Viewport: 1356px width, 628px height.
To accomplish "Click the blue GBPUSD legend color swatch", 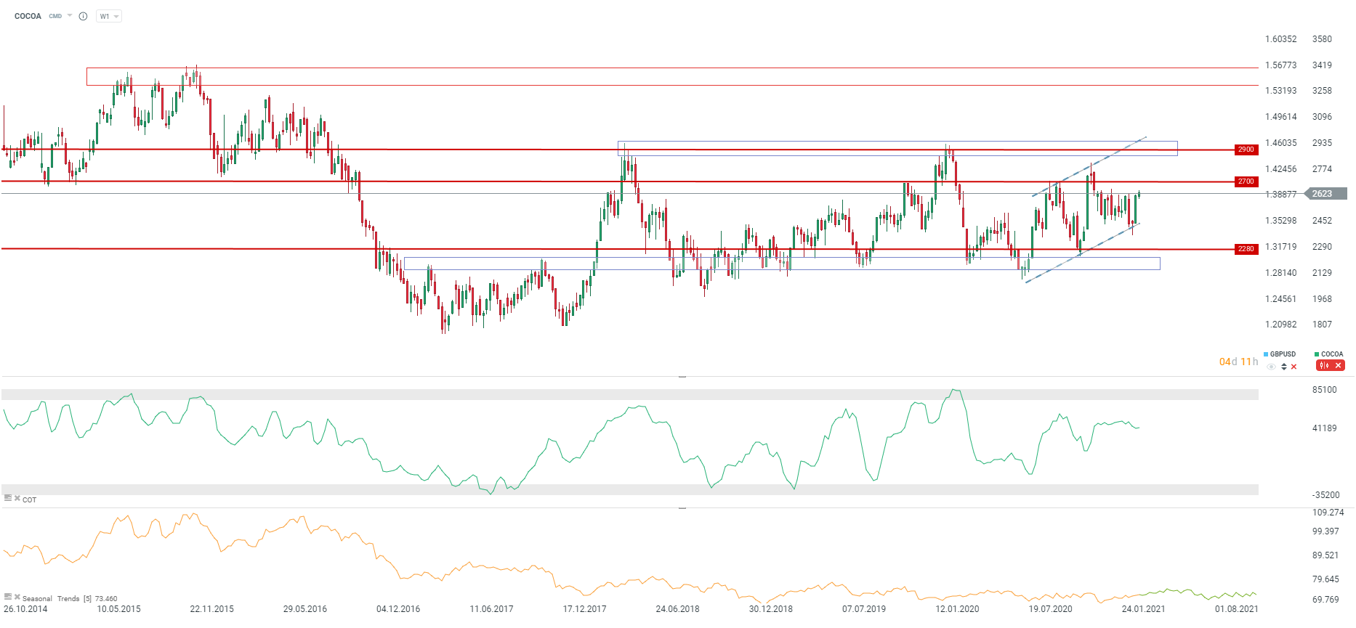I will tap(1267, 354).
